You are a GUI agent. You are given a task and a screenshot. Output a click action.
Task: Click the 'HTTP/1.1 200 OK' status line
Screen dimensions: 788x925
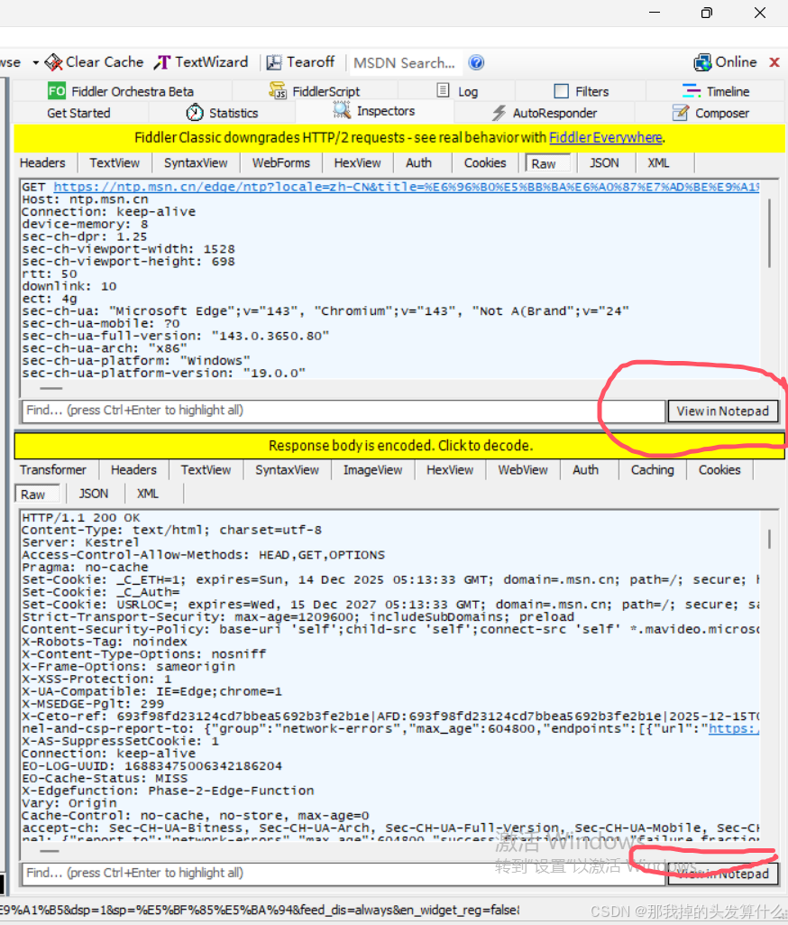[x=81, y=517]
